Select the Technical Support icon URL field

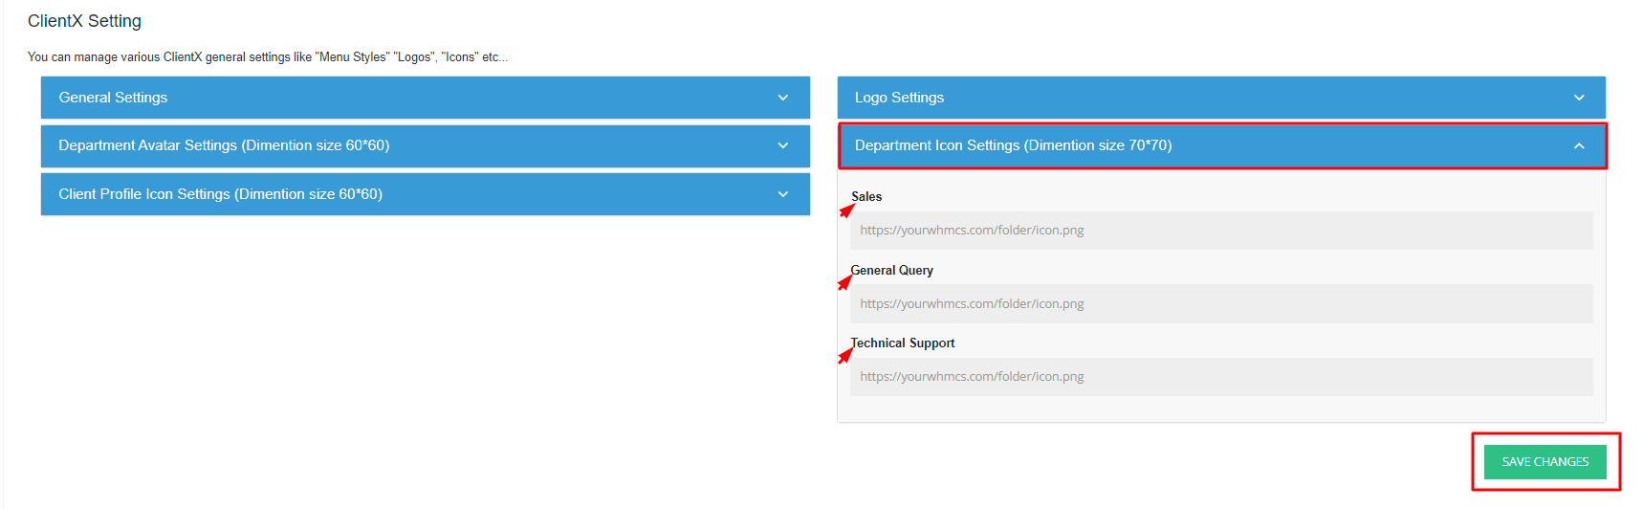click(1220, 377)
